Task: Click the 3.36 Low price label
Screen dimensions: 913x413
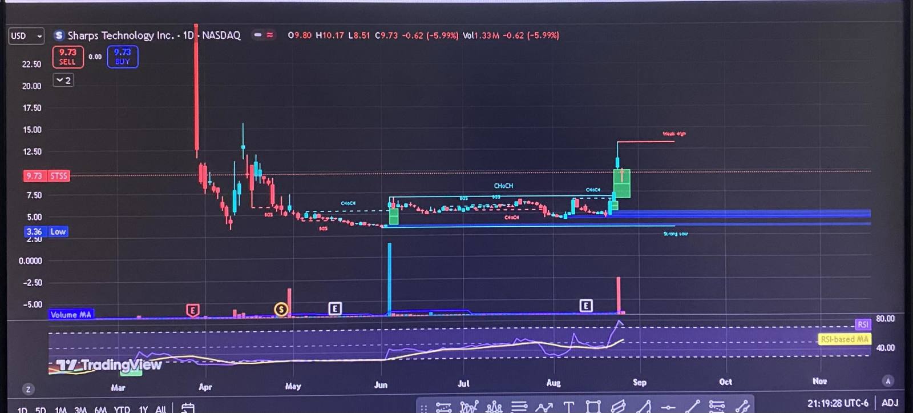Action: tap(46, 231)
